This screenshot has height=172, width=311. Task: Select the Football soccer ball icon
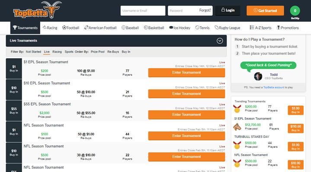tap(64, 28)
